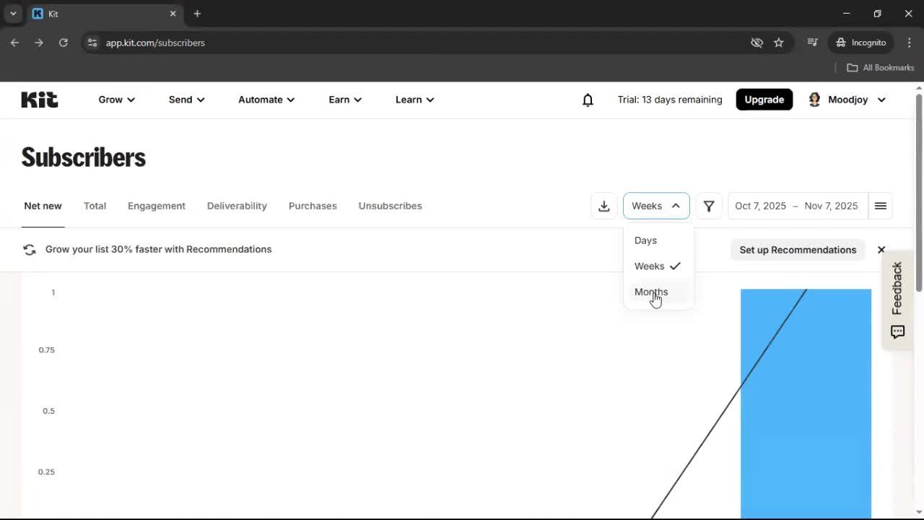Click the Oct 7, 2025 start date

(x=760, y=206)
